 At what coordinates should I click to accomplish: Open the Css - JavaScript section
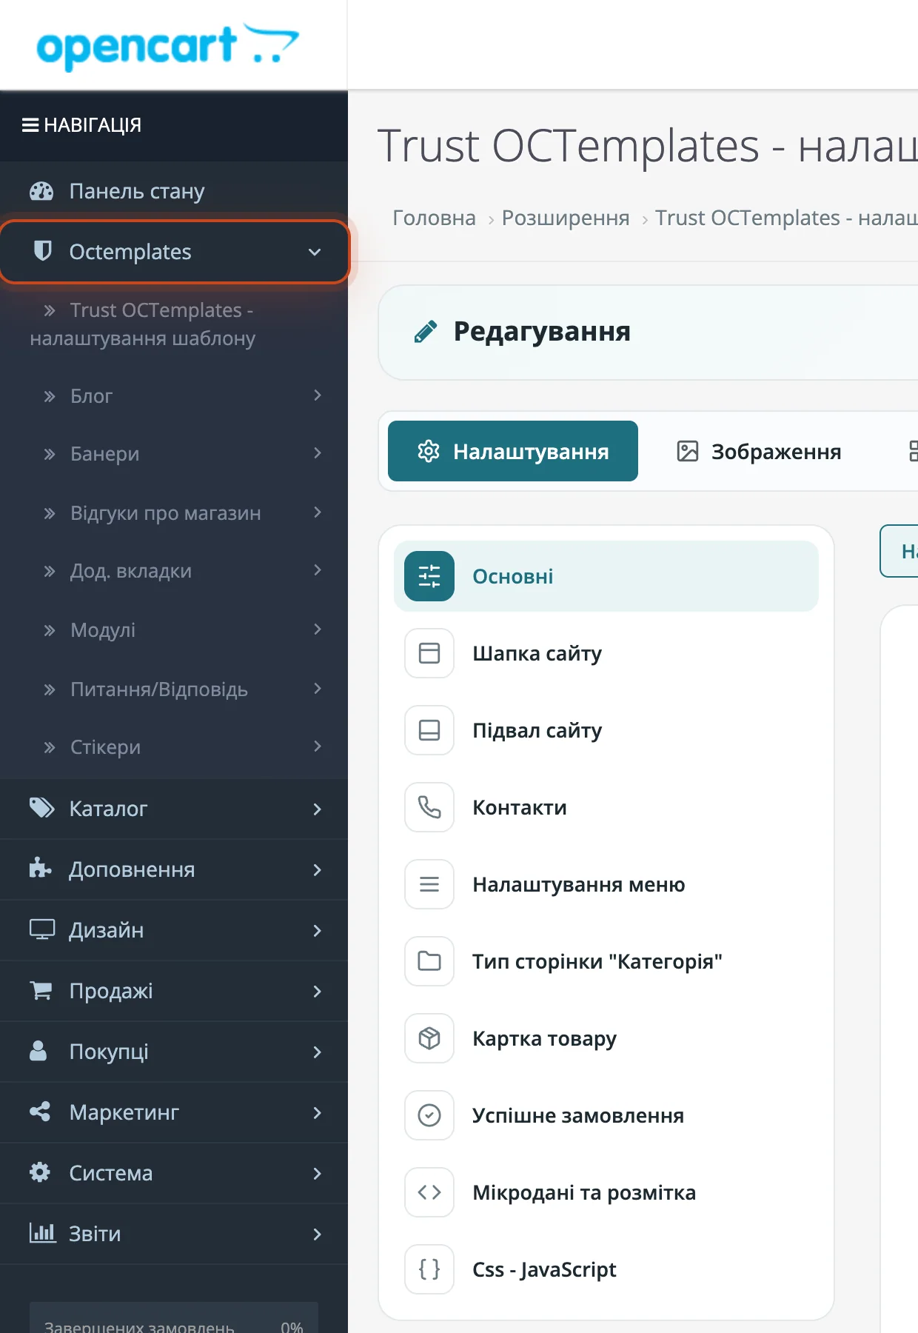point(606,1269)
